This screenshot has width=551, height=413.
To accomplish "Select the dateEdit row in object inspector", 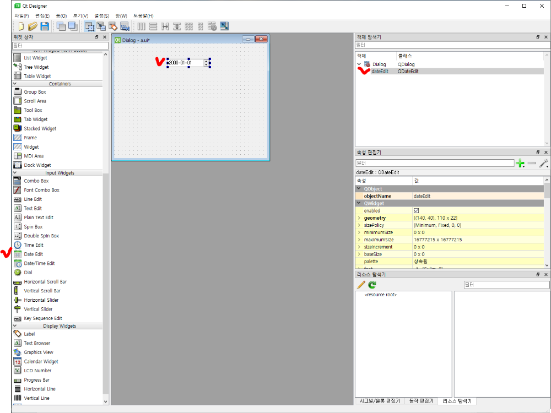I will pos(450,71).
